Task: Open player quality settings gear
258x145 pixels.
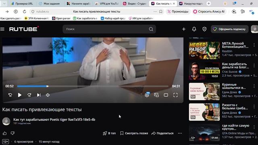Action: (x=147, y=95)
